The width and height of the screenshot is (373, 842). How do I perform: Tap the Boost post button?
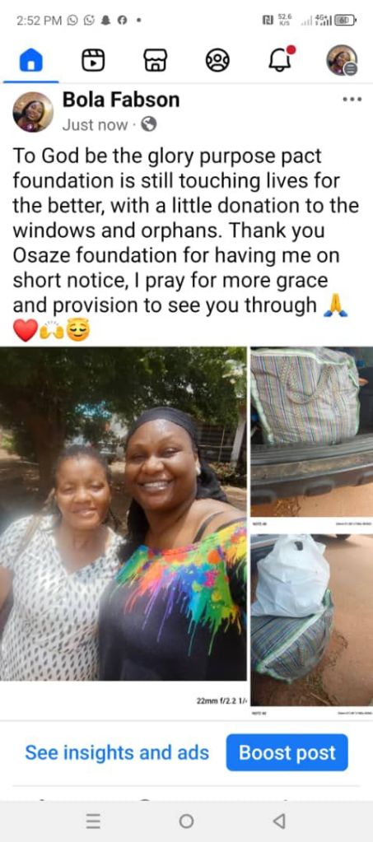[x=287, y=752]
